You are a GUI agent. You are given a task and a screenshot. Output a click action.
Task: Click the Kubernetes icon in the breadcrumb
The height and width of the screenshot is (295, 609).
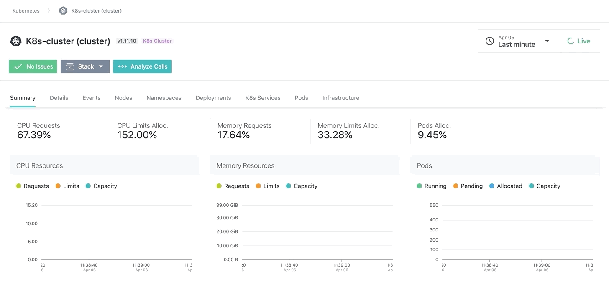[x=63, y=11]
